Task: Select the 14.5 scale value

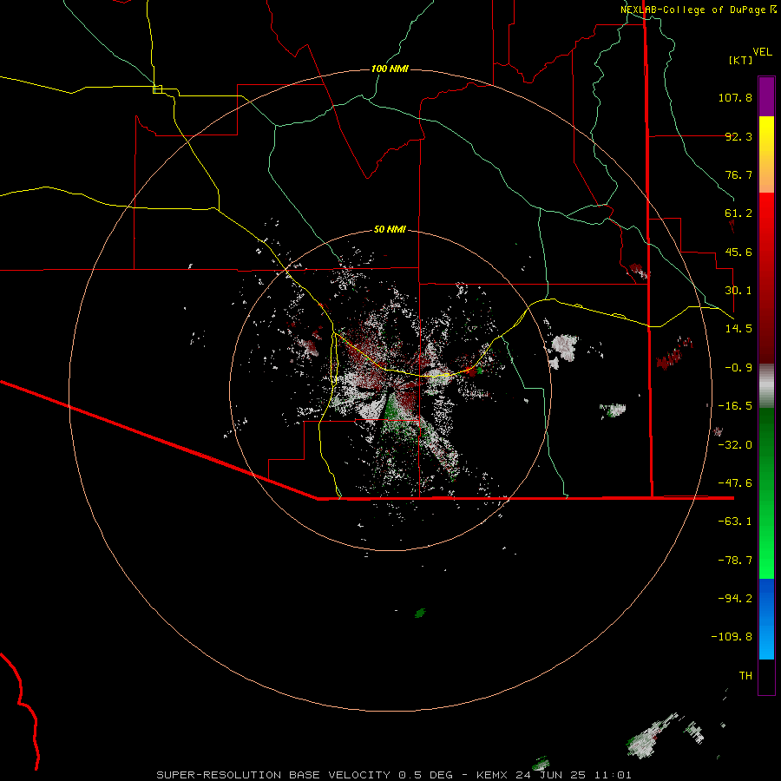Action: (738, 329)
